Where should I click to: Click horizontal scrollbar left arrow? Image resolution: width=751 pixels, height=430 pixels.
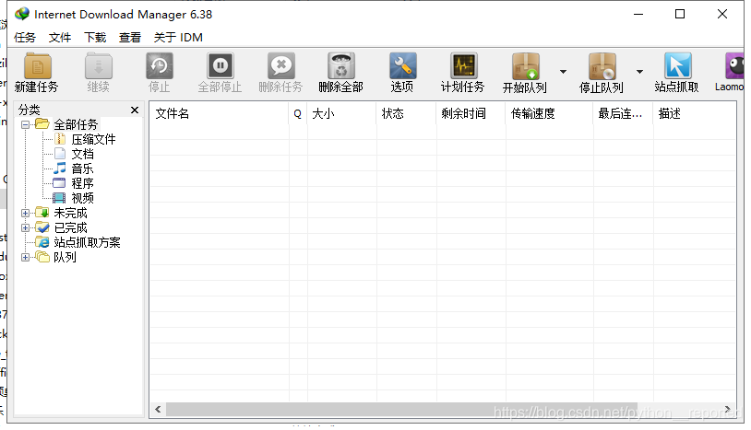158,410
